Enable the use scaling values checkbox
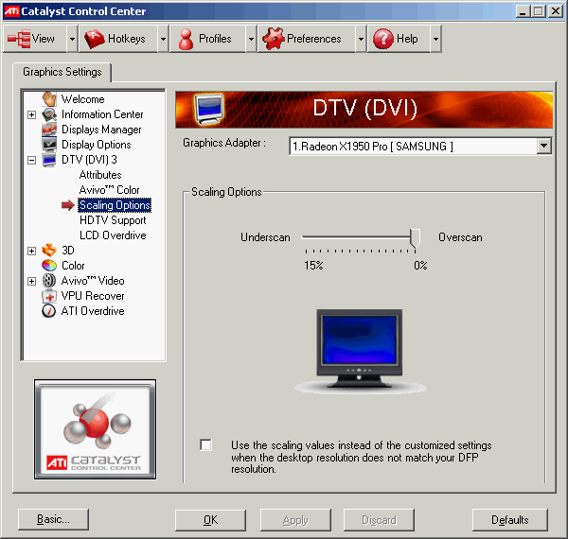This screenshot has height=539, width=568. click(205, 445)
